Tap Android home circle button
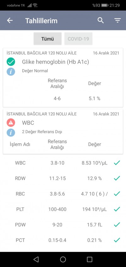The height and width of the screenshot is (267, 126). point(63,259)
